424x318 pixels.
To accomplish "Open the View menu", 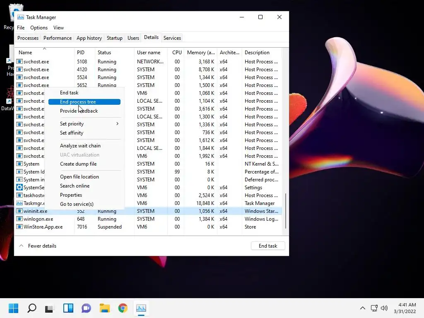I will (58, 28).
